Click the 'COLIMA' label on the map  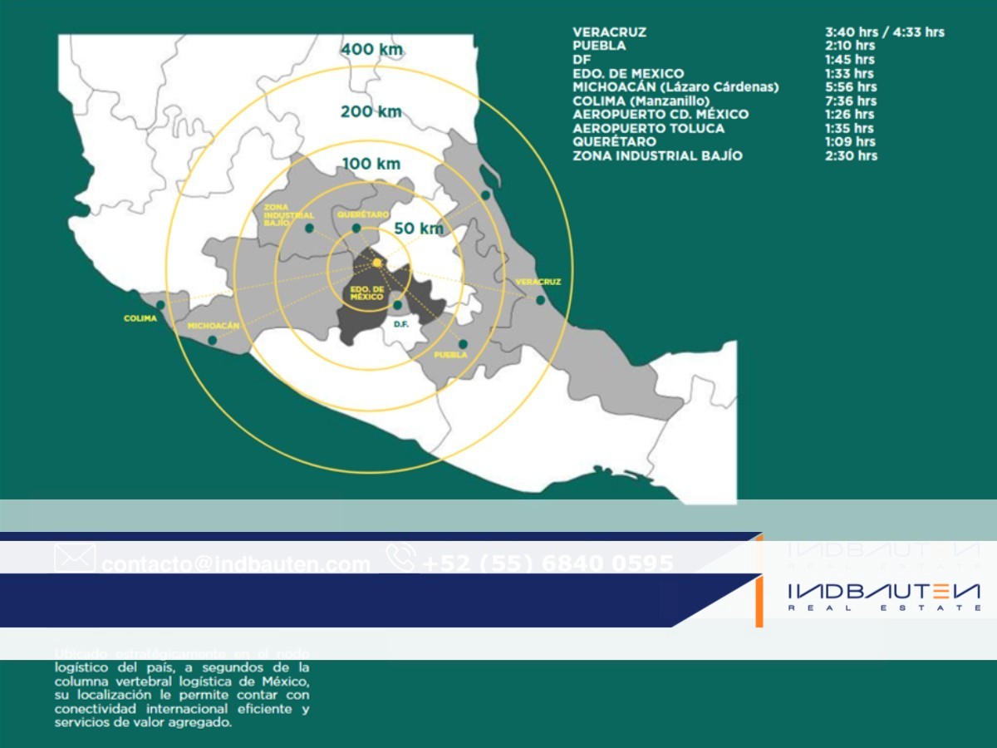(140, 318)
